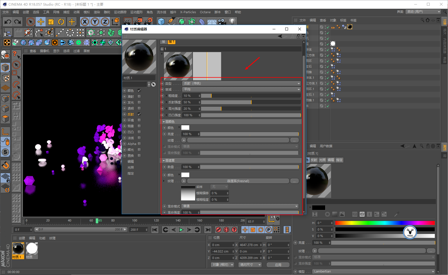Select the white 材质 thumbnail in material manager
448x275 pixels.
(x=32, y=249)
